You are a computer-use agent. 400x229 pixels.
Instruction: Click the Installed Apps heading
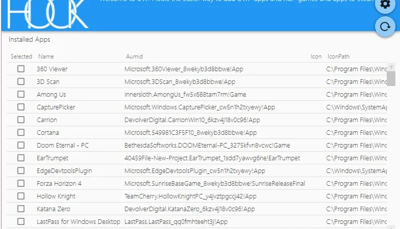pyautogui.click(x=30, y=40)
